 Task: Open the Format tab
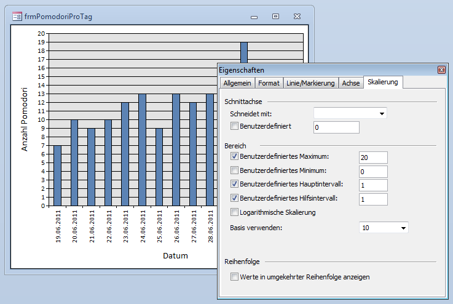tap(269, 83)
